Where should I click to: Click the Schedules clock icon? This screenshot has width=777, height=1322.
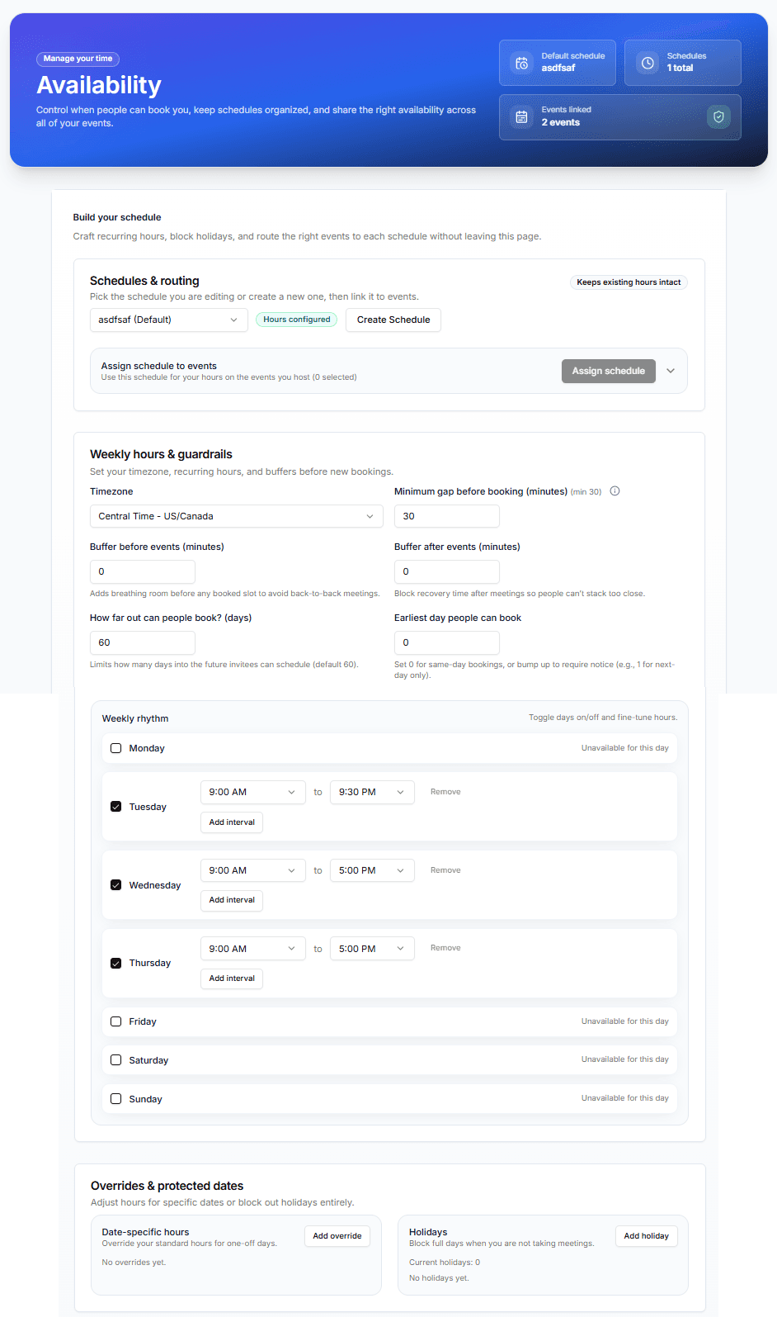[648, 63]
